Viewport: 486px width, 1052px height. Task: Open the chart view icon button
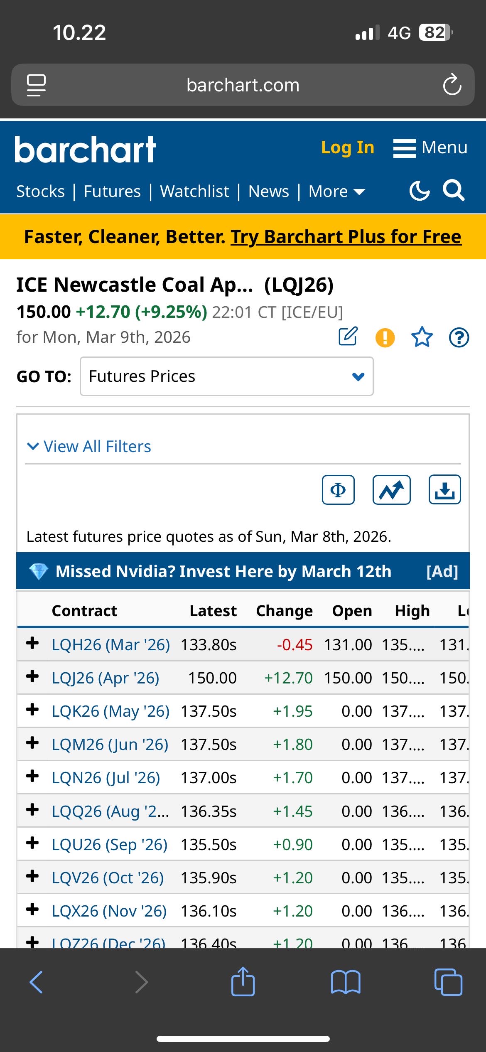coord(391,490)
